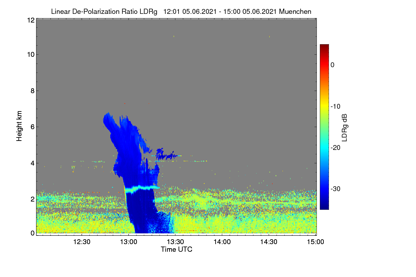Screen dimensions: 416x277
Task: Click the height axis label 6
Action: (x=32, y=127)
